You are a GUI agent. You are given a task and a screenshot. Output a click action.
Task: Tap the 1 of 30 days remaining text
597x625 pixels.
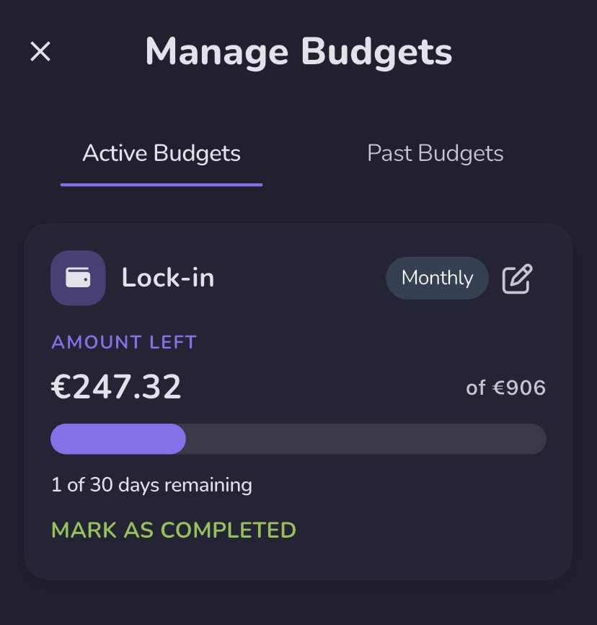tap(151, 484)
